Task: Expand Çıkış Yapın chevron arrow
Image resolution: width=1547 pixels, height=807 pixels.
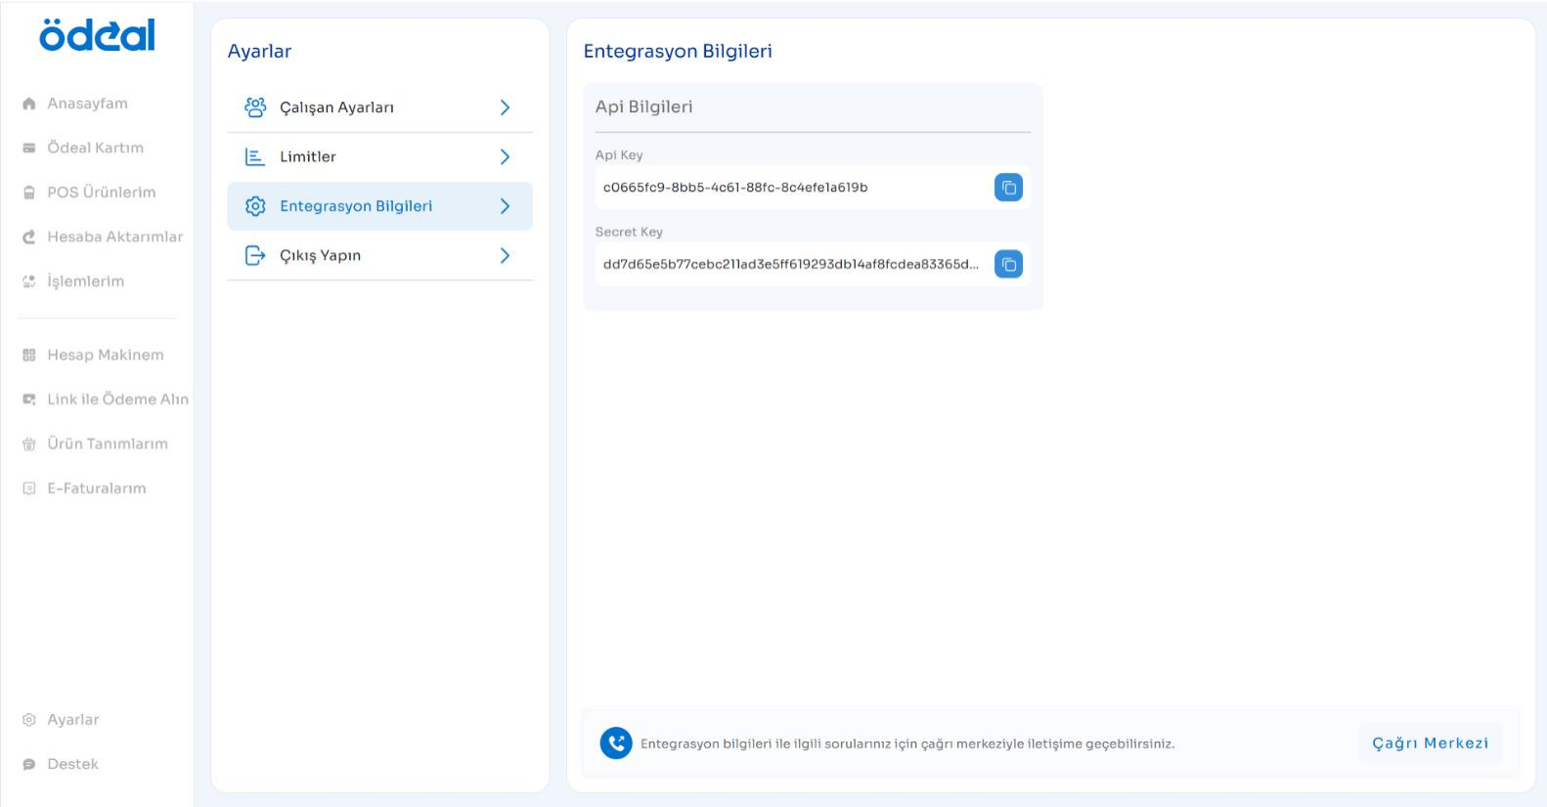Action: 505,256
